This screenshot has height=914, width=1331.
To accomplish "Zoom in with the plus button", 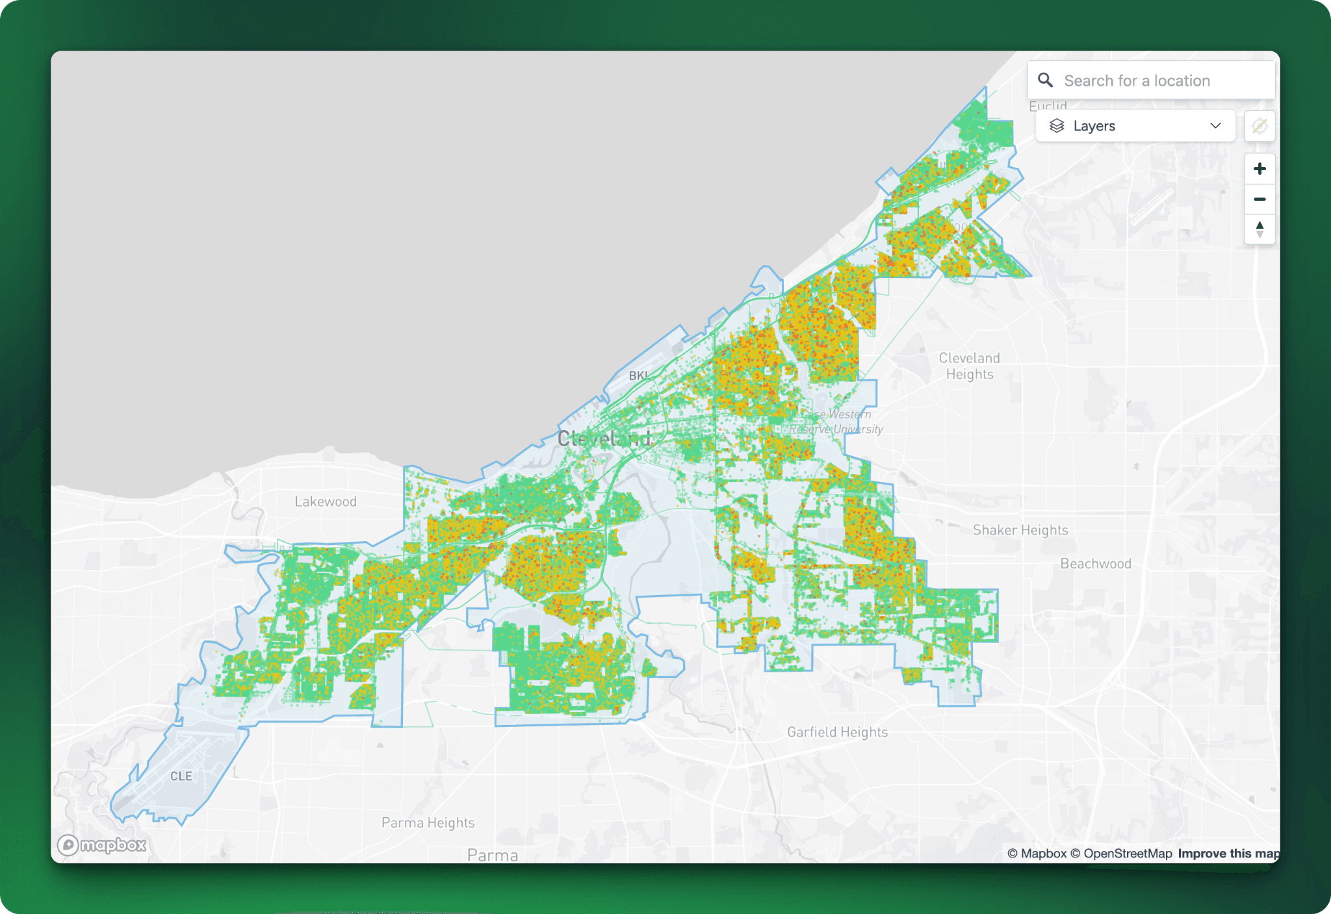I will coord(1259,169).
